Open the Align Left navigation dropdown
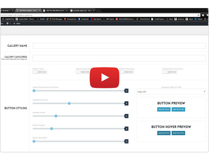The height and width of the screenshot is (153, 209). [x=171, y=92]
